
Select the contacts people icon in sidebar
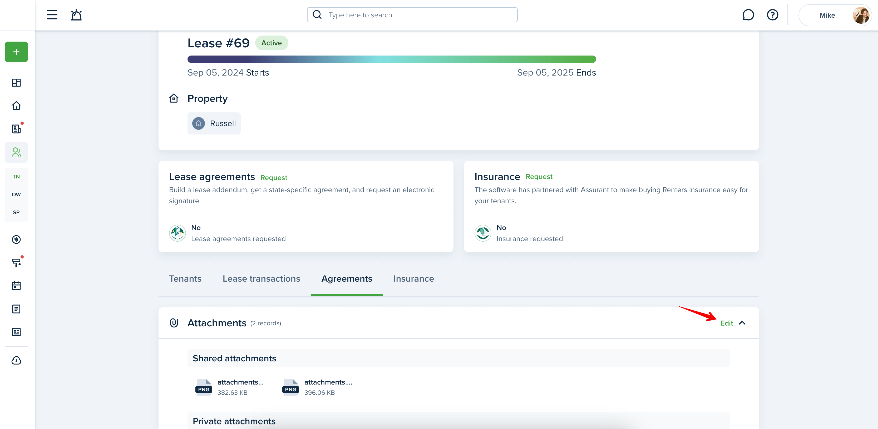click(x=16, y=152)
